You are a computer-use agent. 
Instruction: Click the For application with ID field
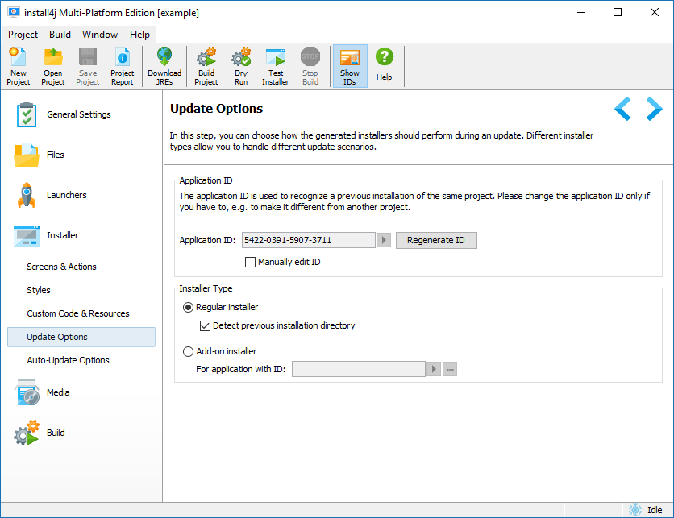pos(359,369)
